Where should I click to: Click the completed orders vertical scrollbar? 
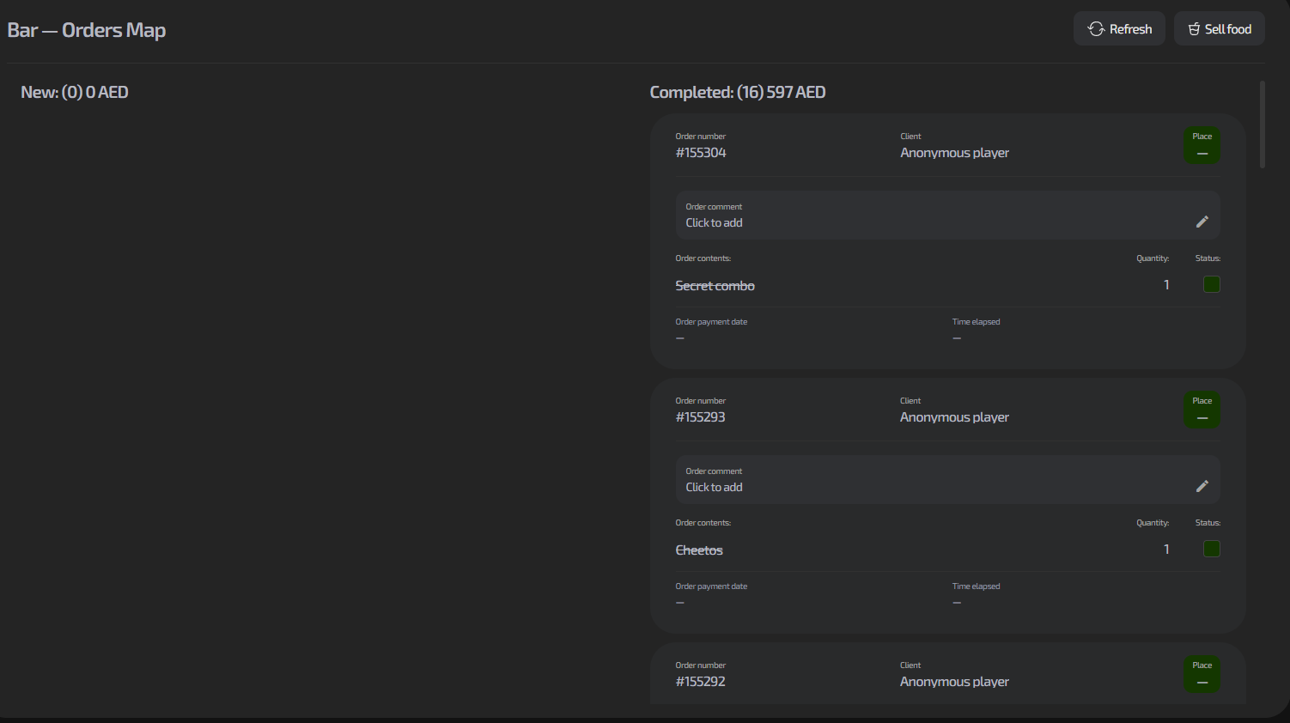point(1262,125)
